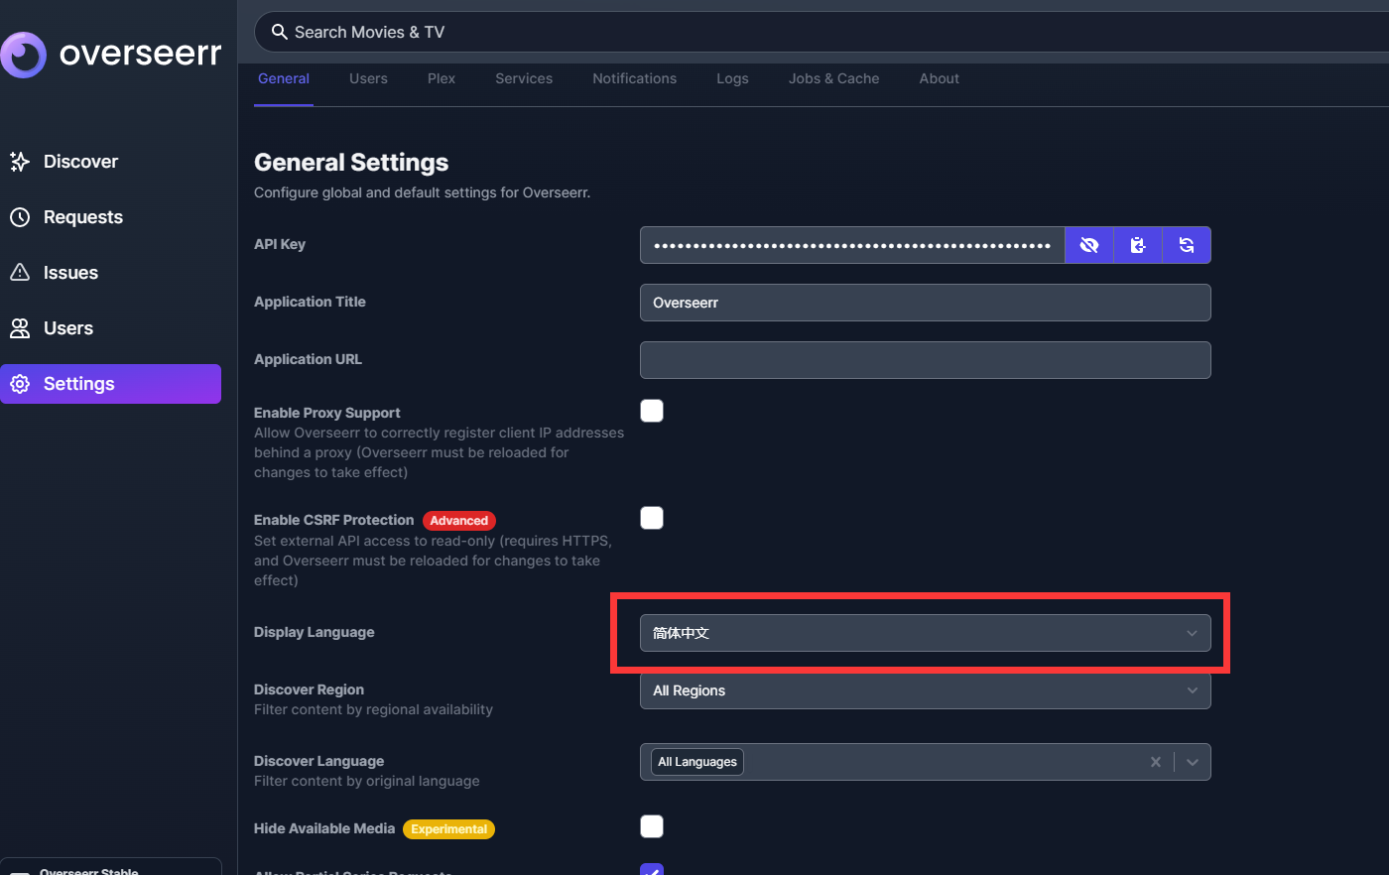The image size is (1389, 875).
Task: Open Discover from the sidebar
Action: (x=80, y=162)
